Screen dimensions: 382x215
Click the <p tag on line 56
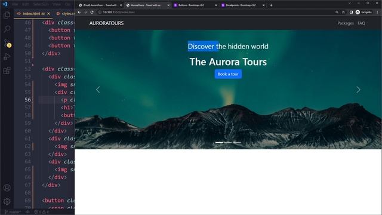(x=64, y=100)
